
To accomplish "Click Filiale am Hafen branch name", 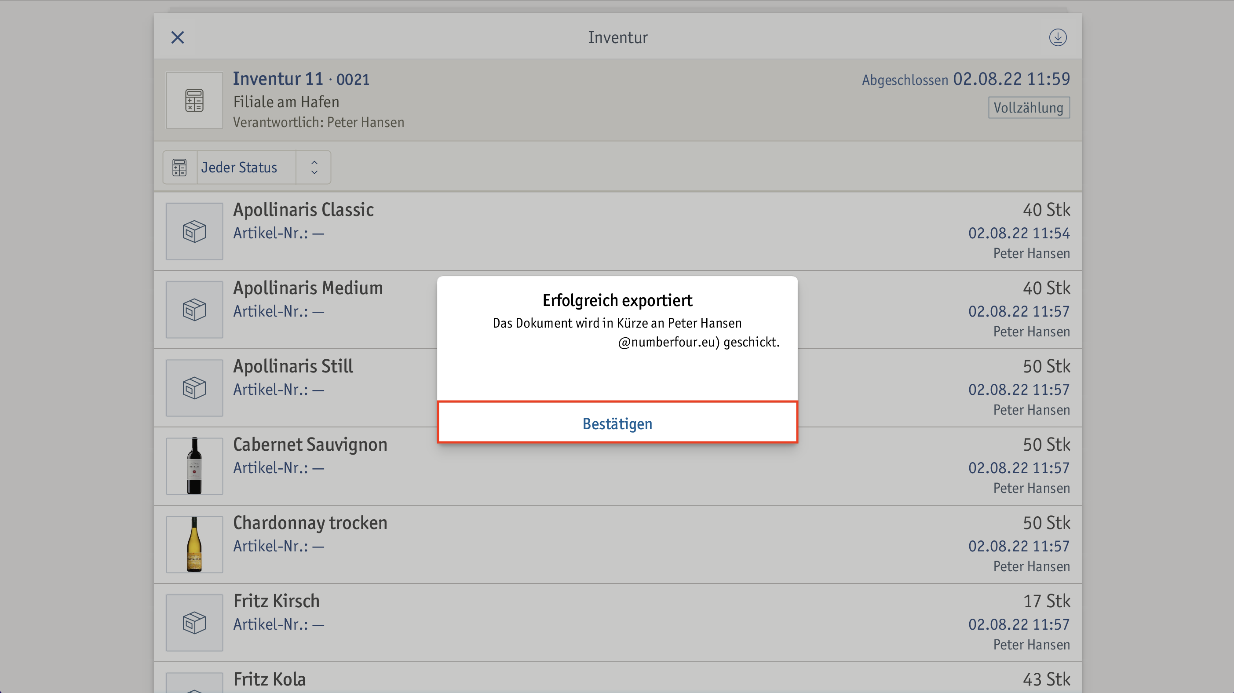I will click(x=286, y=102).
